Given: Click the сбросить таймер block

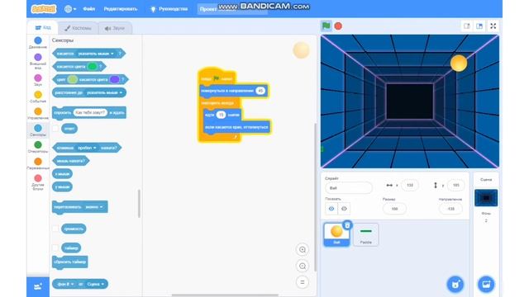Looking at the screenshot, I should click(70, 262).
